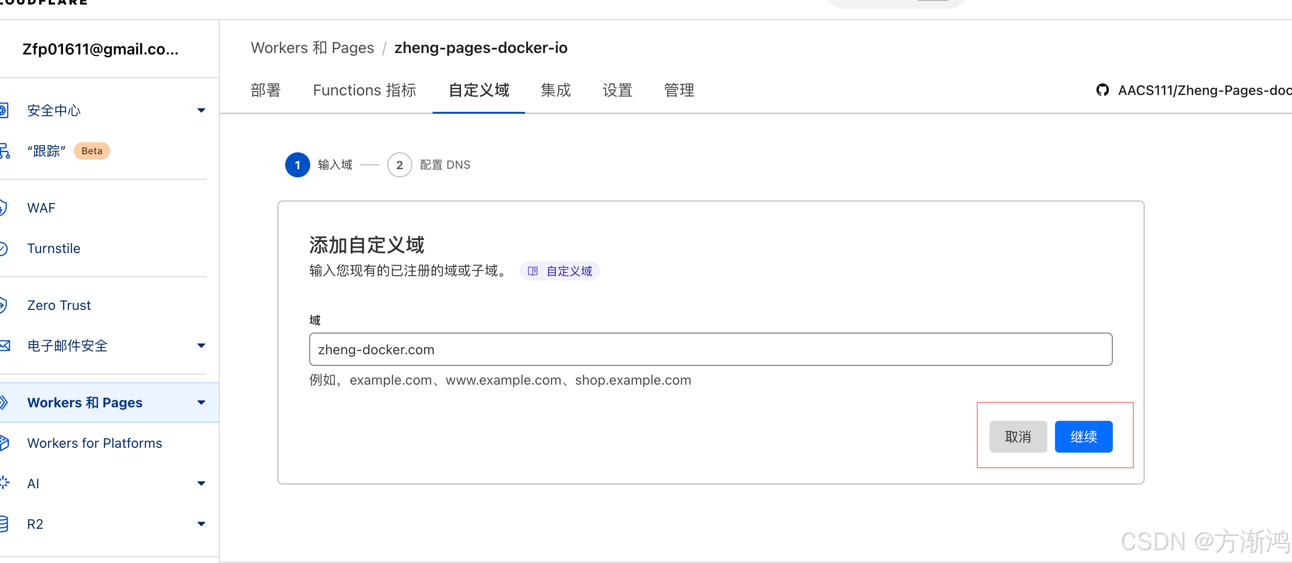Click the Turnstile sidebar icon
The image size is (1292, 563).
tap(4, 248)
